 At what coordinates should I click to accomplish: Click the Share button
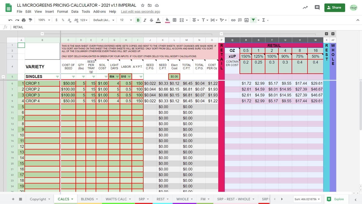pyautogui.click(x=335, y=8)
